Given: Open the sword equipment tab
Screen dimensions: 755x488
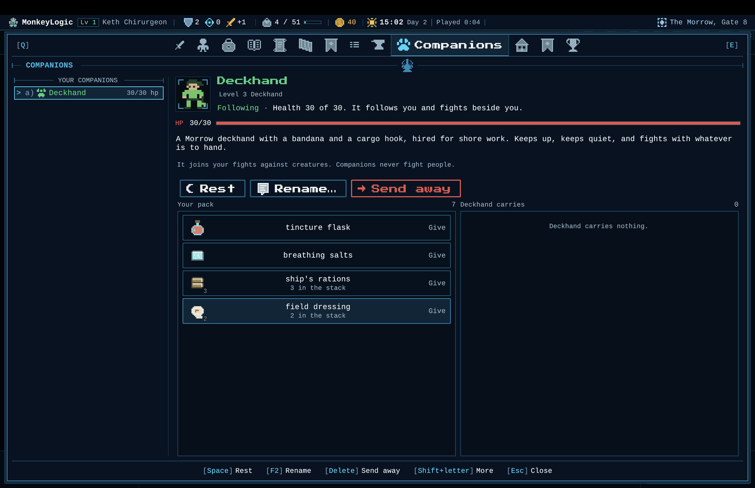Looking at the screenshot, I should [x=180, y=45].
